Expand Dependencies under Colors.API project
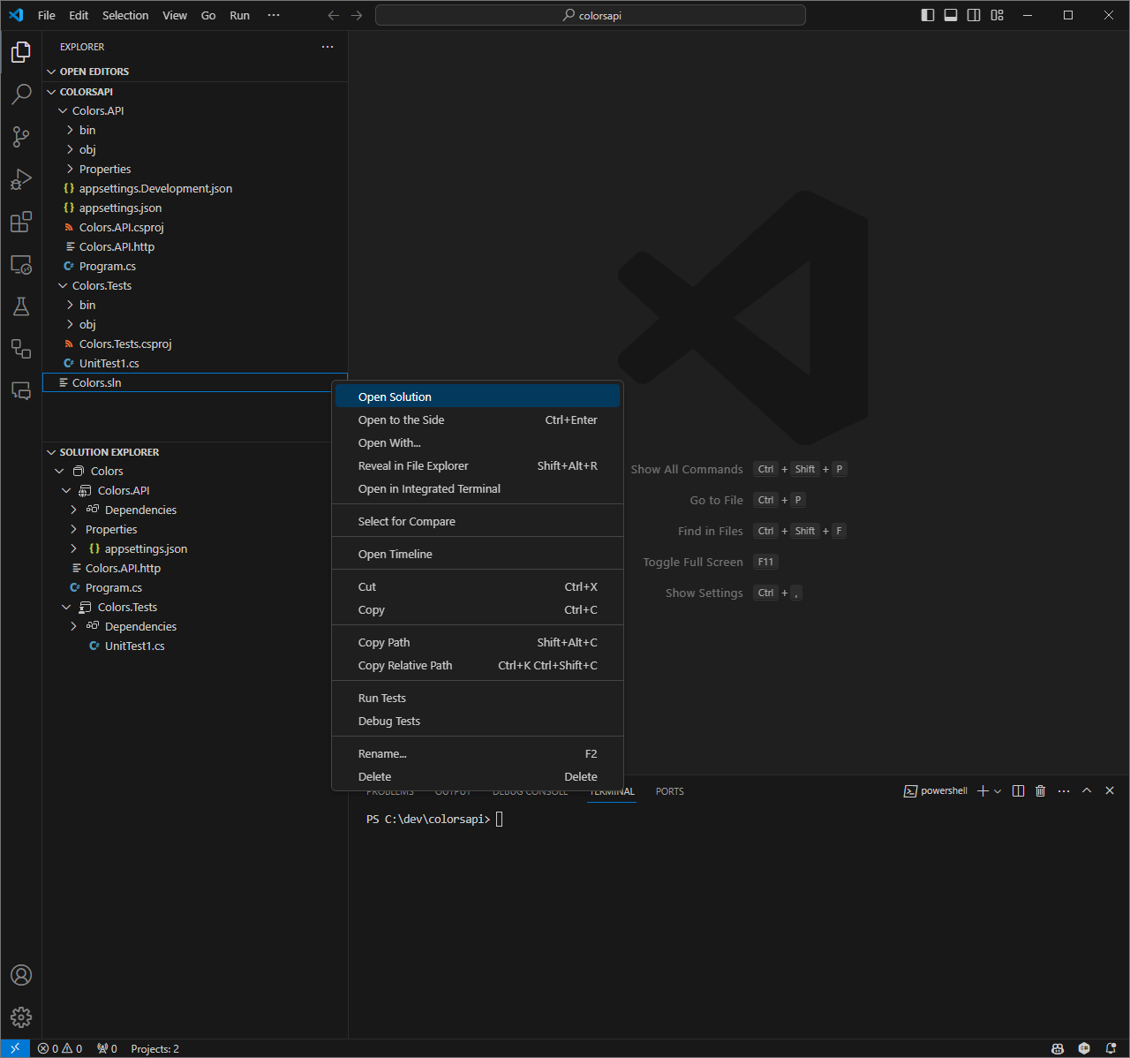The height and width of the screenshot is (1058, 1130). click(74, 510)
